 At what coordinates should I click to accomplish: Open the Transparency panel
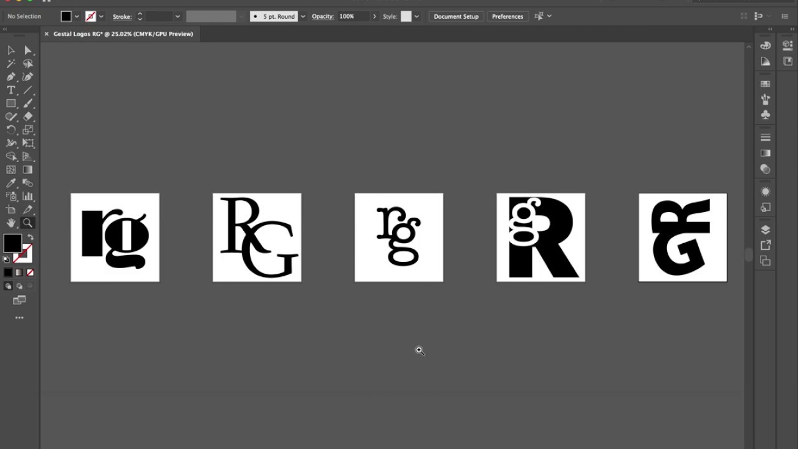[x=766, y=169]
